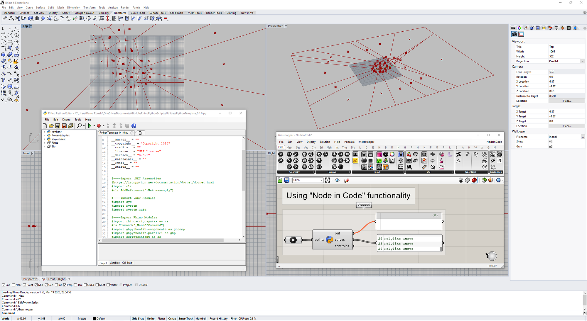Uncheck the Gray wallpaper checkbox
The image size is (587, 321).
[x=550, y=146]
